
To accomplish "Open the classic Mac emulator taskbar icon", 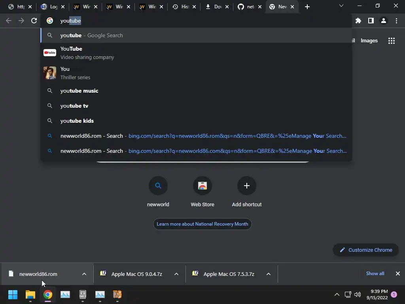I will (83, 294).
